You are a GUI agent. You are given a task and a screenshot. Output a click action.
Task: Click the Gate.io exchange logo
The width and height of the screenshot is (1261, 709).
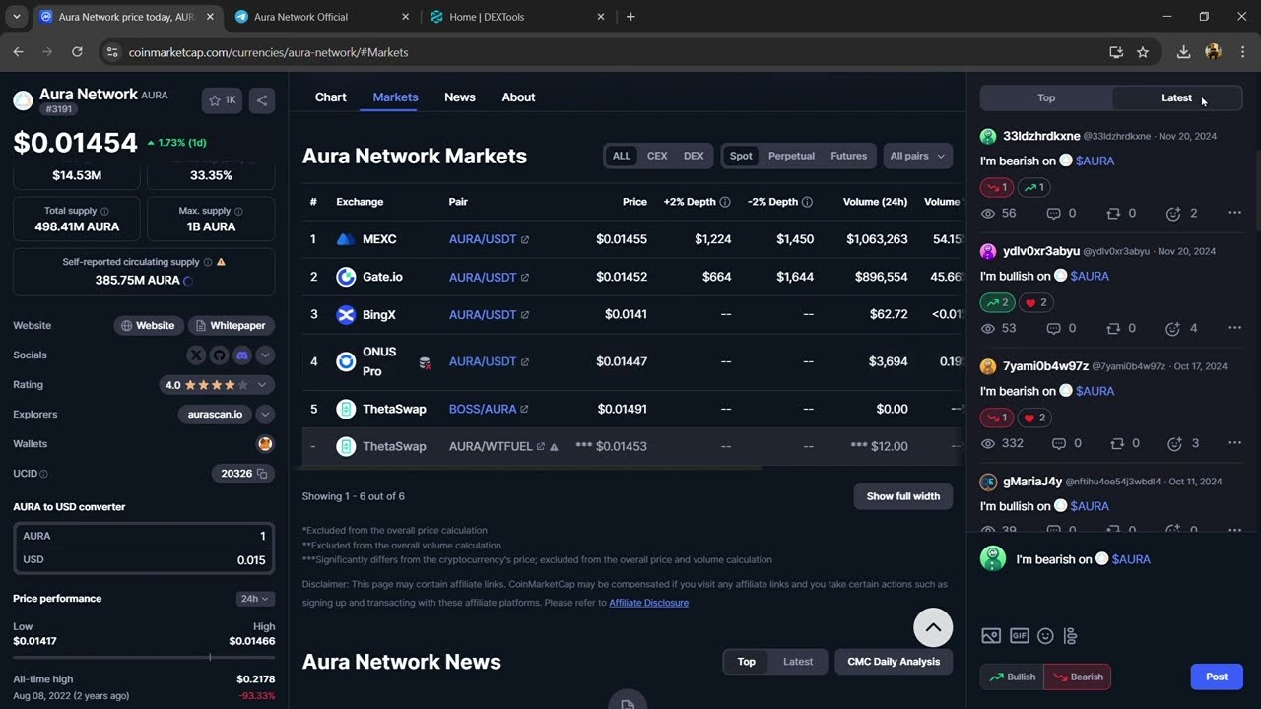346,277
